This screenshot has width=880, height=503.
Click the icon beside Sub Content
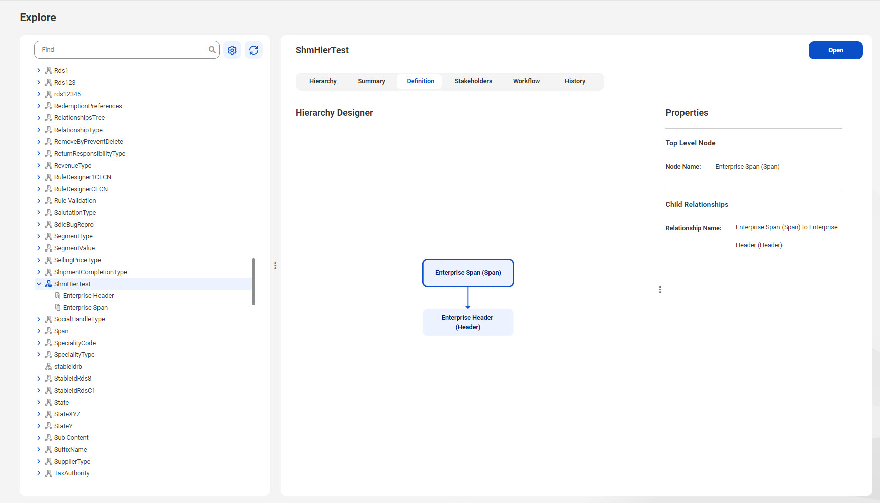49,438
